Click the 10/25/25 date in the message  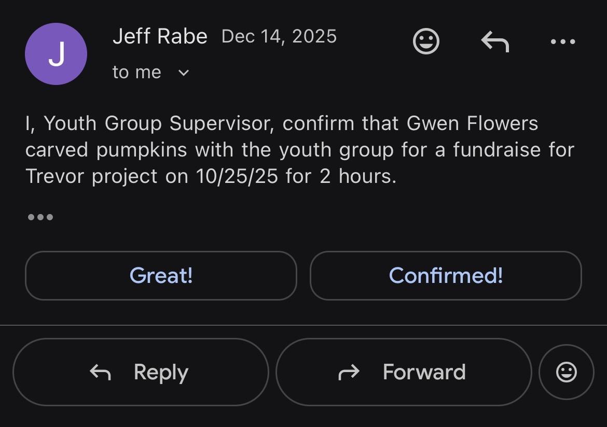point(238,176)
